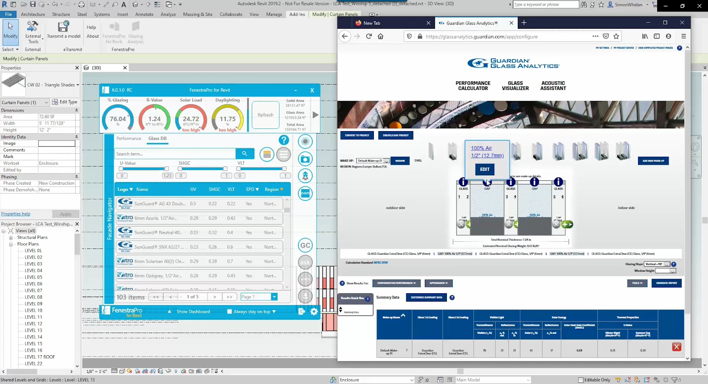Open the Window Height dropdown

tap(666, 271)
